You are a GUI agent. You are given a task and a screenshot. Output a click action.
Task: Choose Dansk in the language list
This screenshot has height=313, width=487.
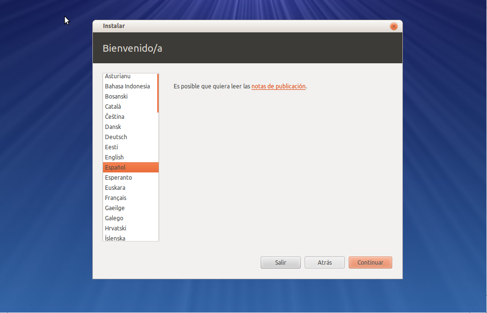113,127
